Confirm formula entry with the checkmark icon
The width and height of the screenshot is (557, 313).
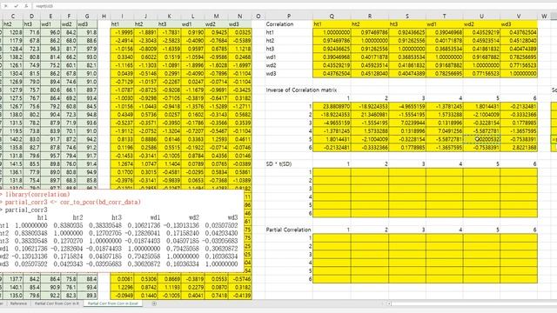(16, 6)
